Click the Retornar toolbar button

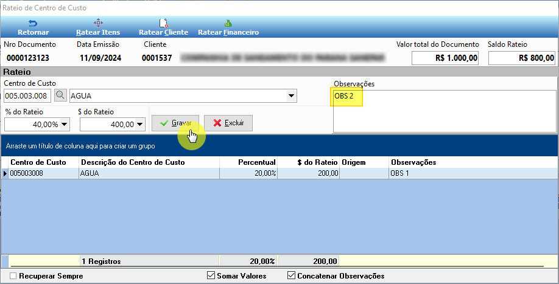33,28
